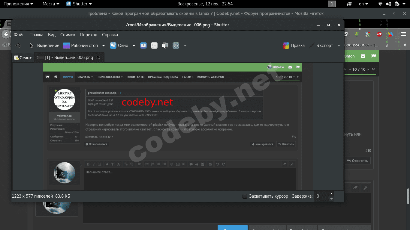Image resolution: width=410 pixels, height=230 pixels.
Task: Select the website capture icon
Action: click(x=176, y=46)
